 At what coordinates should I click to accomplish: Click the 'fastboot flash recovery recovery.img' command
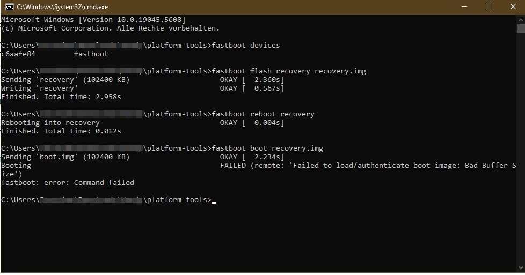(x=289, y=71)
